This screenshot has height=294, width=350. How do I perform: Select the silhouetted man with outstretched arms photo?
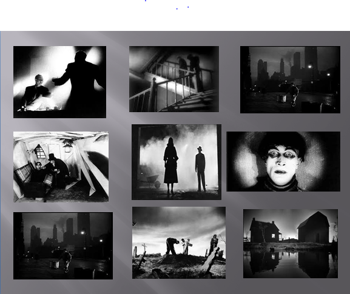tap(59, 82)
